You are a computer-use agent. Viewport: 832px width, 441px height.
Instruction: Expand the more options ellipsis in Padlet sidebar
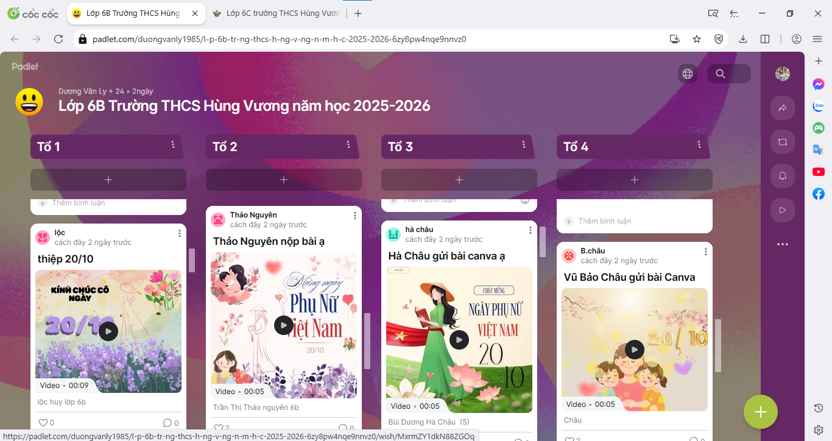783,244
